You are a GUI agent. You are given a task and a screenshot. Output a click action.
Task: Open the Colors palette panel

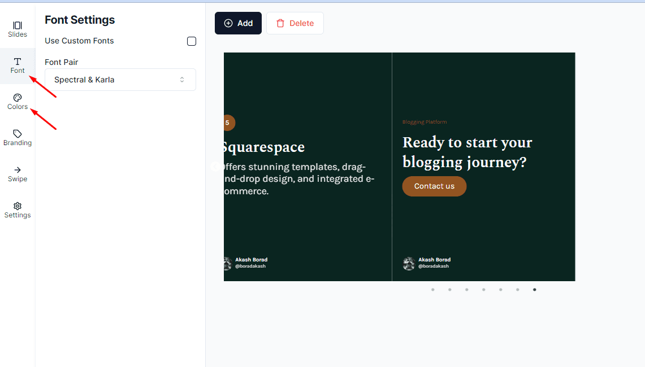[18, 102]
